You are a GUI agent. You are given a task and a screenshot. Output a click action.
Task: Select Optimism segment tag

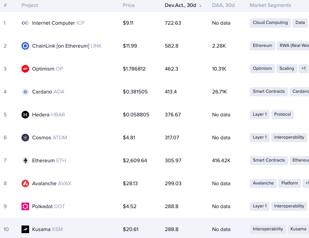pyautogui.click(x=262, y=69)
